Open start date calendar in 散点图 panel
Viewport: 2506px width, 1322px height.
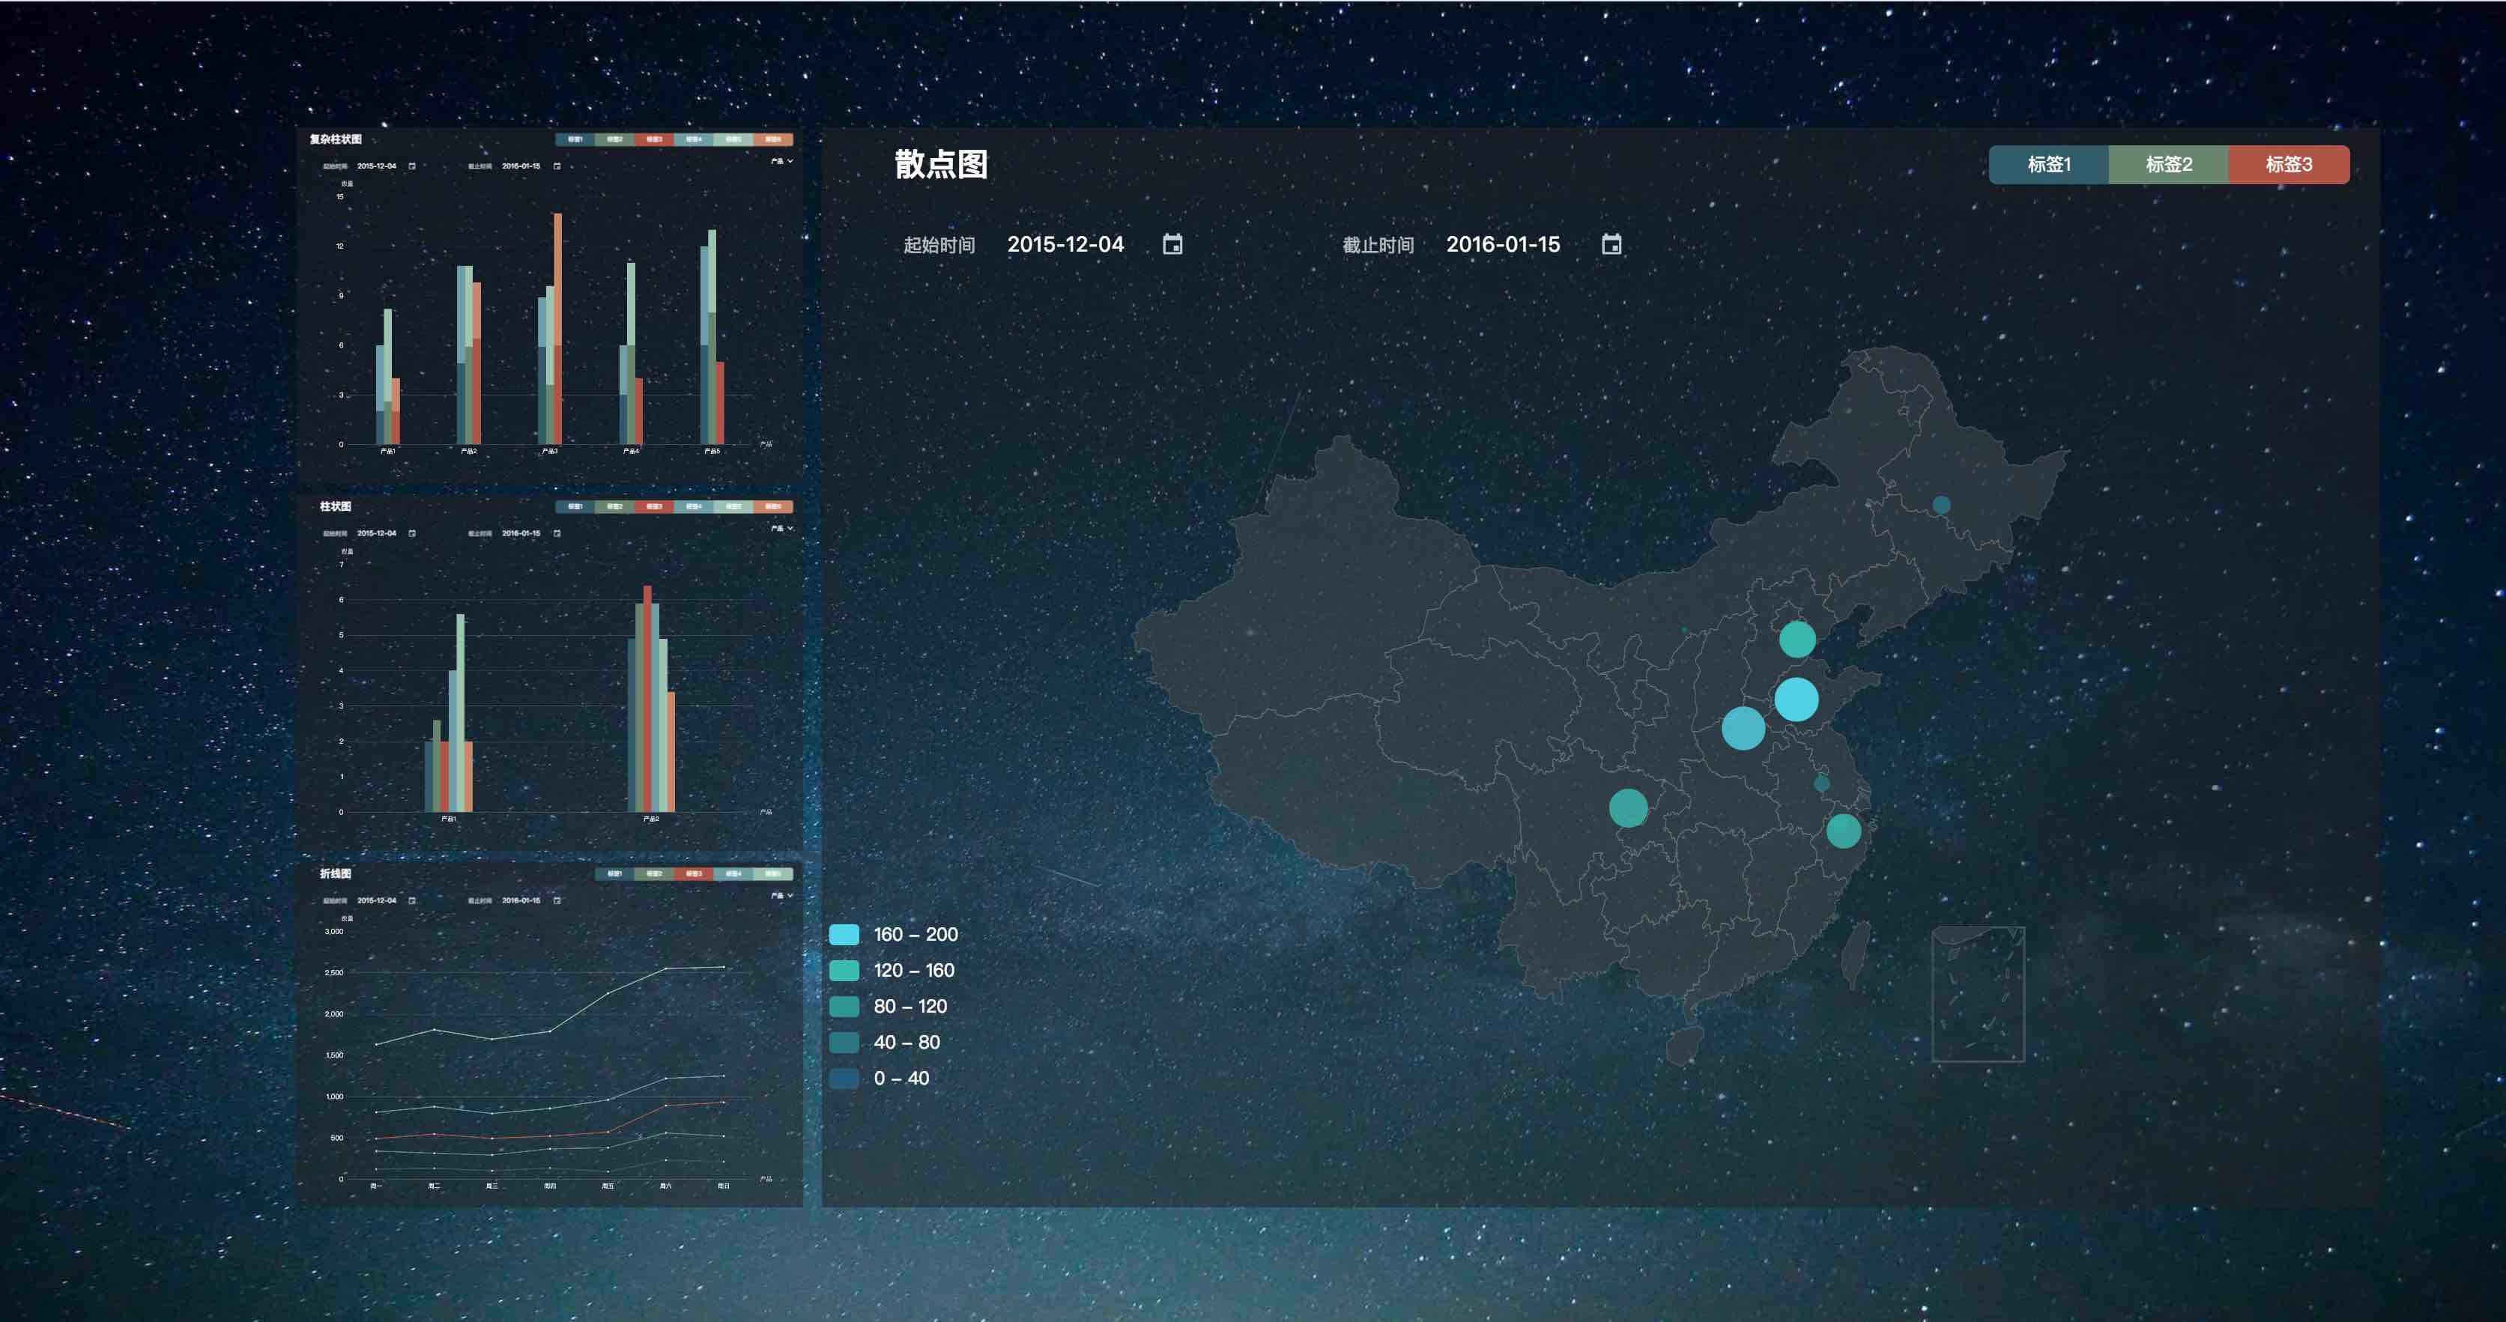point(1172,244)
